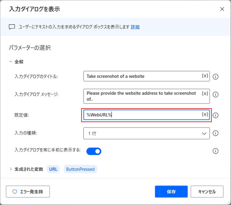This screenshot has width=231, height=205.
Task: Show info icon for input type
Action: tap(216, 133)
